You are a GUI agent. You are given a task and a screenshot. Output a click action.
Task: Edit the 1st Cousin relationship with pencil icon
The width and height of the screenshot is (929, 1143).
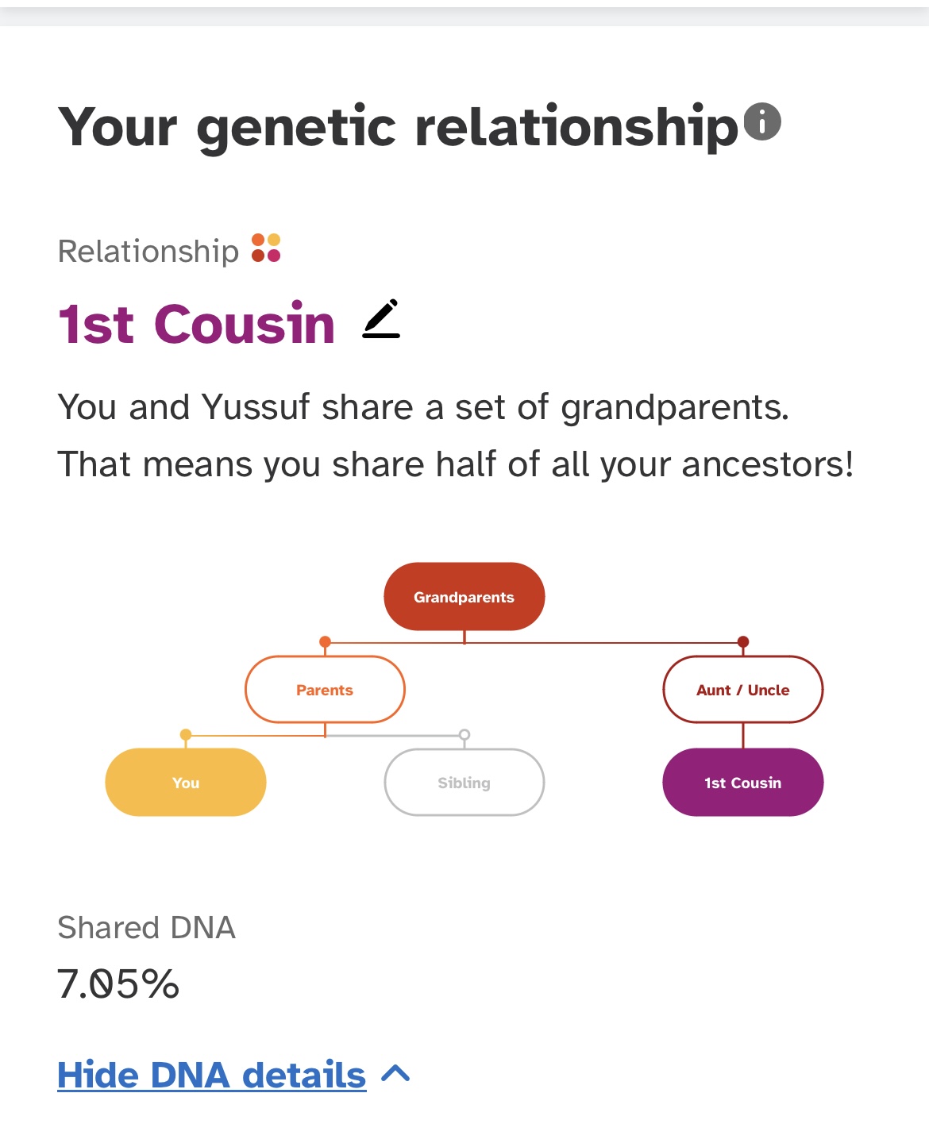click(381, 318)
